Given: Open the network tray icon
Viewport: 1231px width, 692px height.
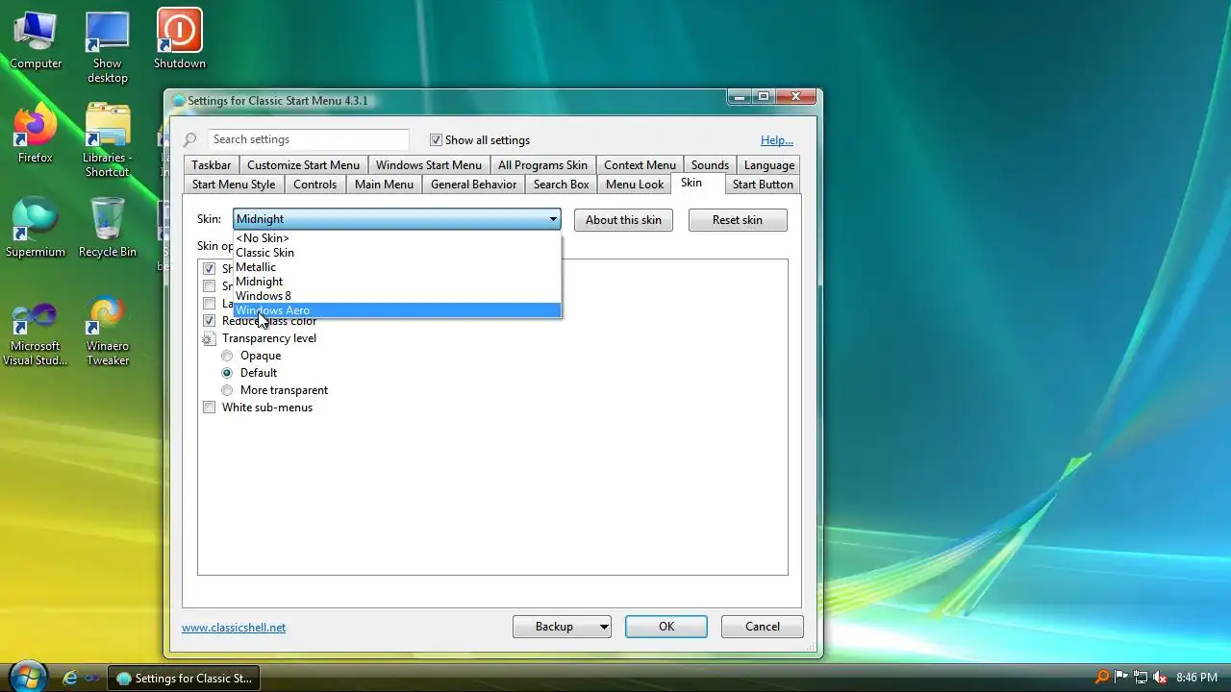Looking at the screenshot, I should coord(1141,678).
